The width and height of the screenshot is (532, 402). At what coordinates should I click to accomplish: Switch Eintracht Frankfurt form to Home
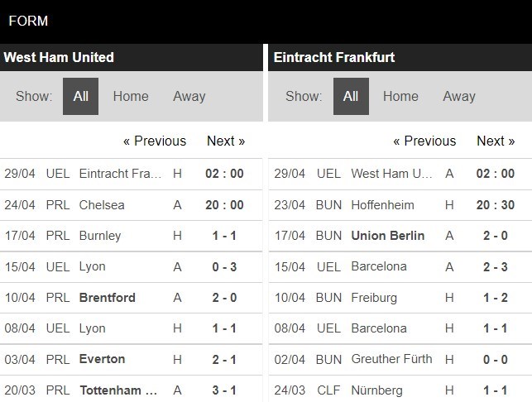400,96
